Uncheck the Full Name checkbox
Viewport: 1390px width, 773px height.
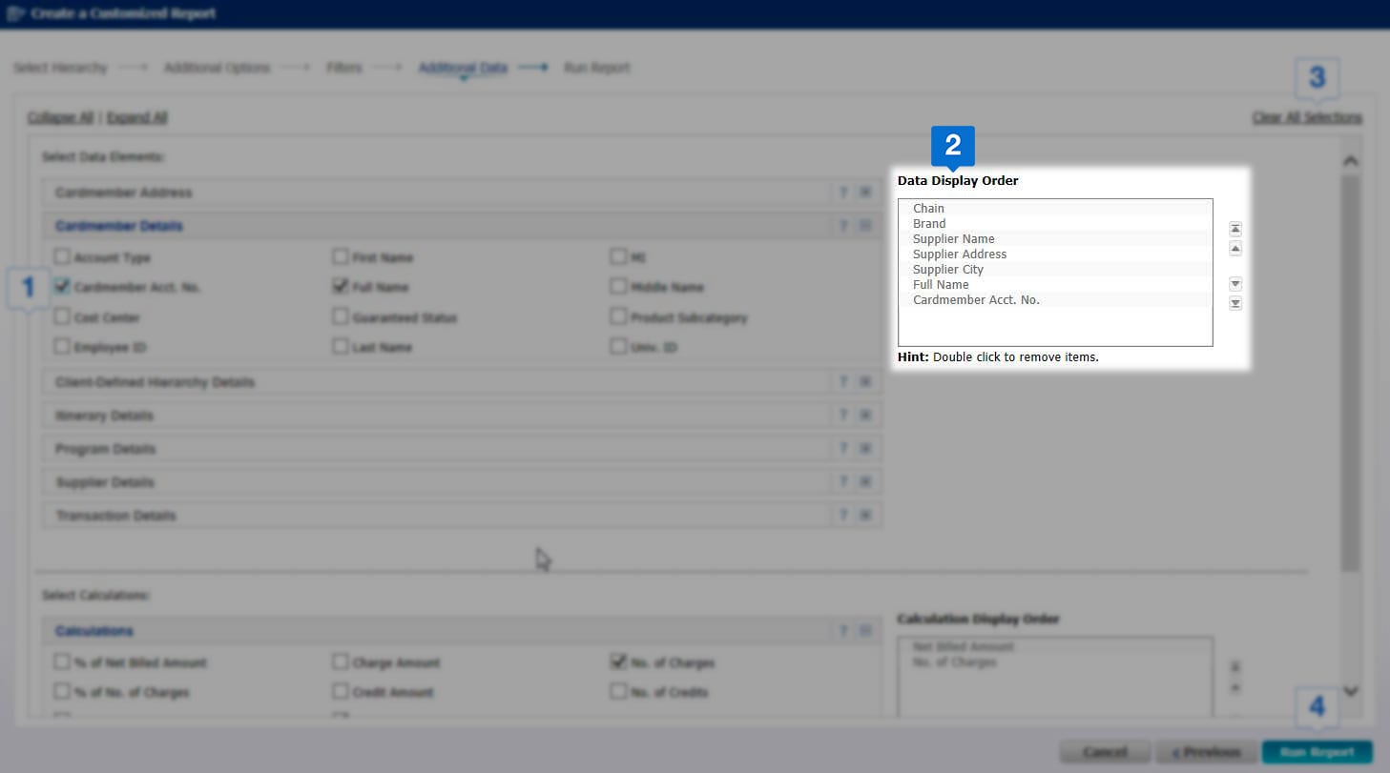[341, 286]
